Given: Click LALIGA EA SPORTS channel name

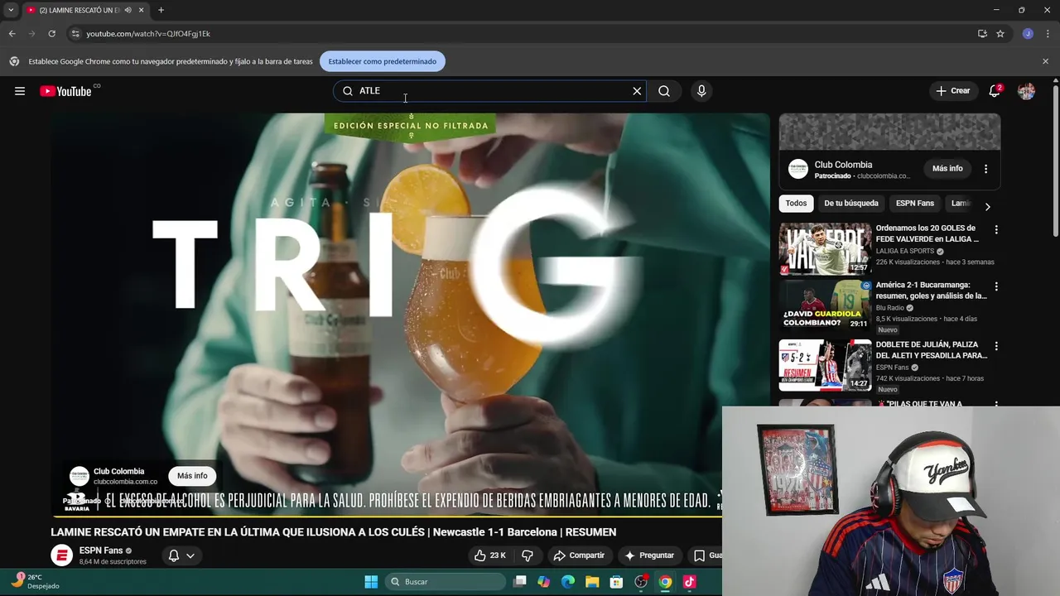Looking at the screenshot, I should click(x=905, y=251).
